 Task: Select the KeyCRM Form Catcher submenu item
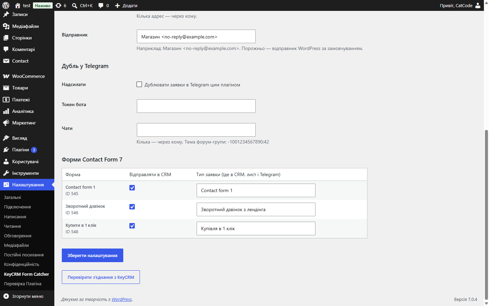coord(27,274)
